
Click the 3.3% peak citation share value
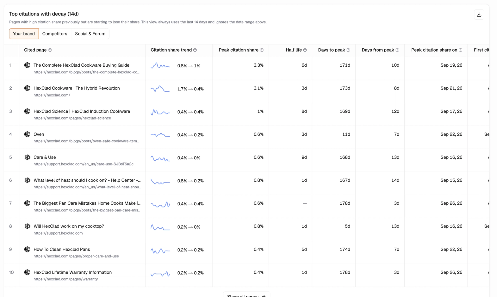[x=259, y=65]
